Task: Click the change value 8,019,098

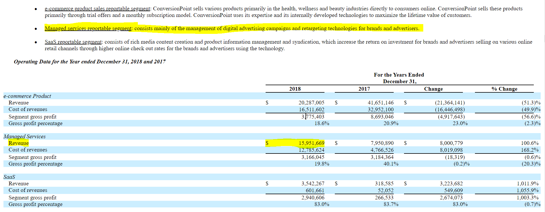Action: [x=451, y=150]
